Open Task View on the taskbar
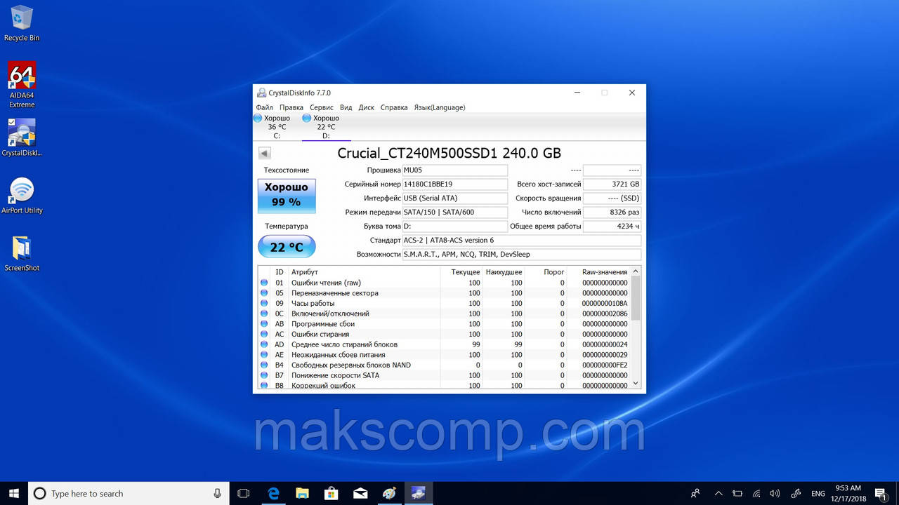 (x=244, y=493)
